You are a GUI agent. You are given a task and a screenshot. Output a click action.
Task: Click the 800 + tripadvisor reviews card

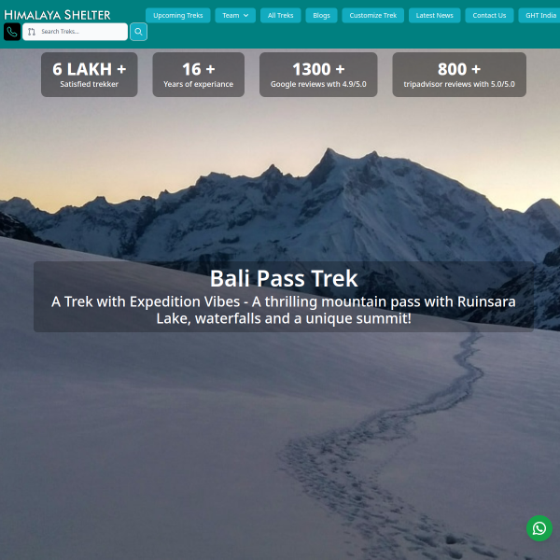[x=459, y=75]
